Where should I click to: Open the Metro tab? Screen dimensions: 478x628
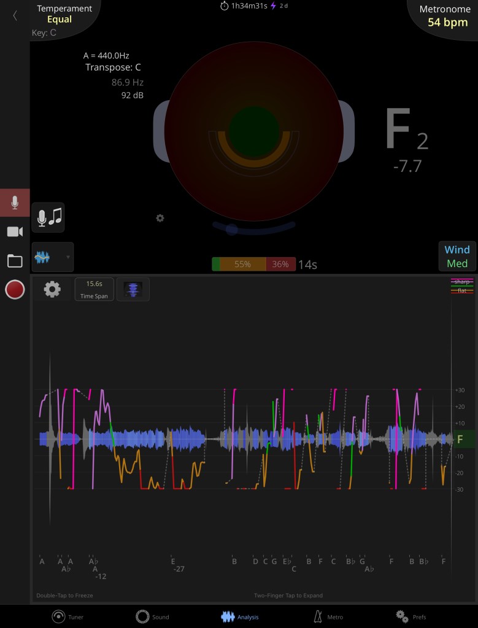(328, 616)
